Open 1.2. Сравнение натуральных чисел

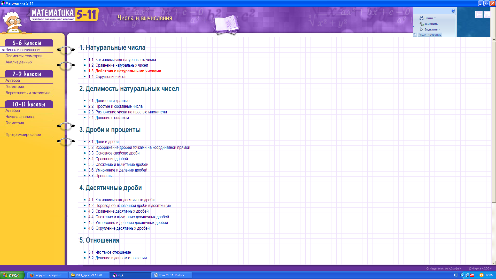[118, 65]
